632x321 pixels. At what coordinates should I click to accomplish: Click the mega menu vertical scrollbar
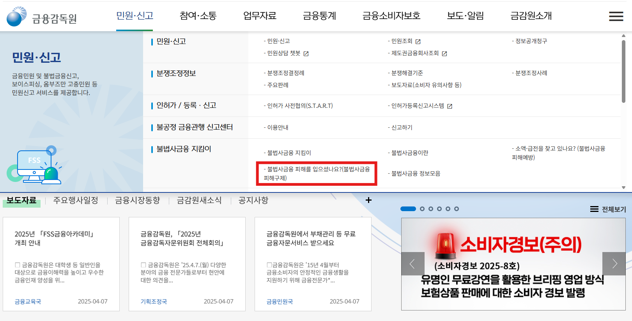(623, 71)
